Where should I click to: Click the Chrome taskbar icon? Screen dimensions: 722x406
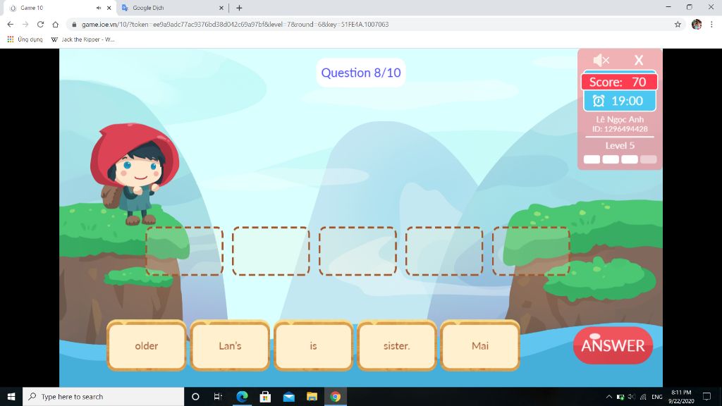(x=335, y=396)
